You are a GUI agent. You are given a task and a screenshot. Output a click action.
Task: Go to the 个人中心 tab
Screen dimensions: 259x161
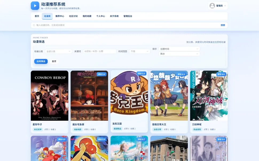[101, 16]
